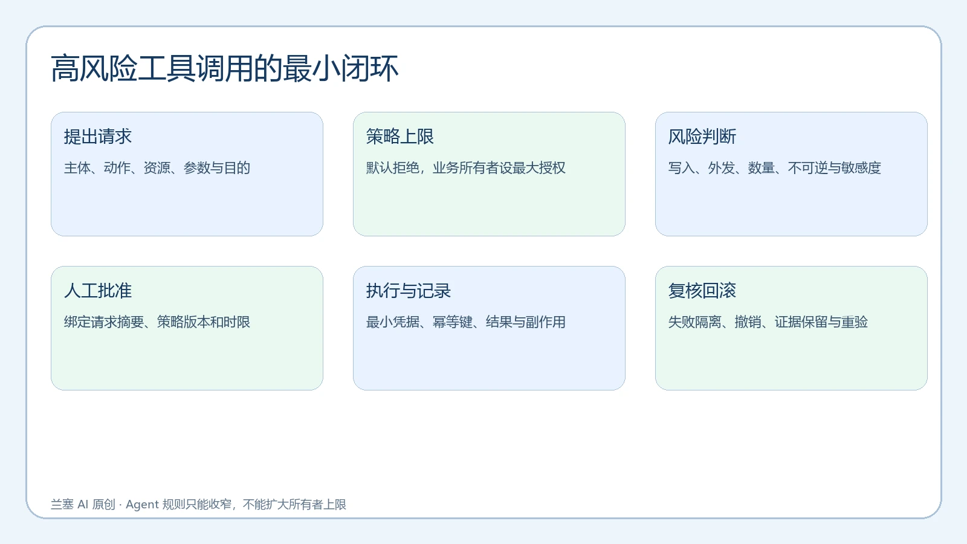This screenshot has width=967, height=544.
Task: Select the 风险判断 card heading
Action: 702,137
